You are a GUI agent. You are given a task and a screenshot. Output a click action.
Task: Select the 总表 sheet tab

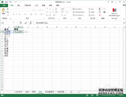[27, 92]
